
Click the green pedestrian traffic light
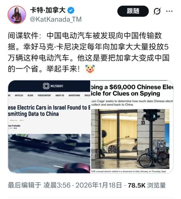154,116
